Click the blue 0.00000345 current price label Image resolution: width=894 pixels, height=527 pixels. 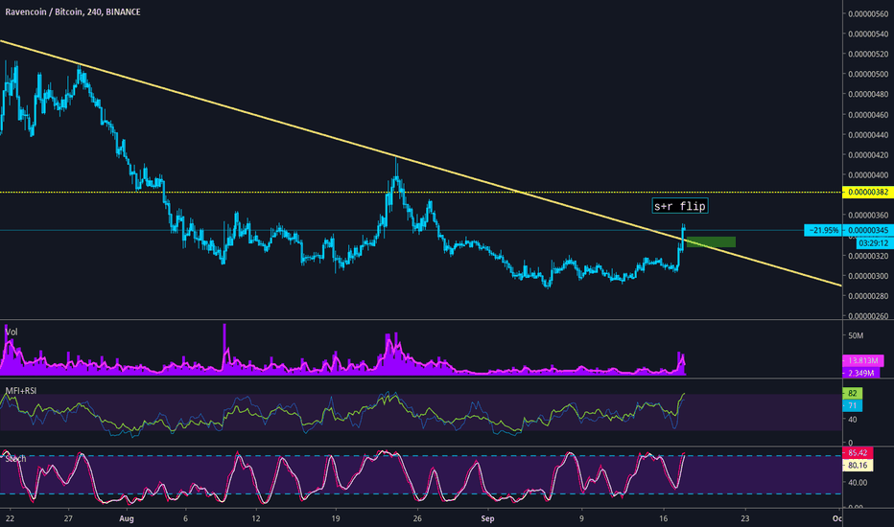[868, 230]
